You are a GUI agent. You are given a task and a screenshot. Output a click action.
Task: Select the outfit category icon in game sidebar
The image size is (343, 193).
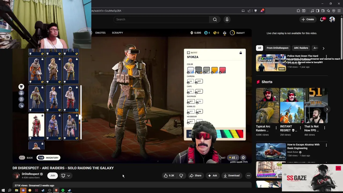[x=21, y=87]
